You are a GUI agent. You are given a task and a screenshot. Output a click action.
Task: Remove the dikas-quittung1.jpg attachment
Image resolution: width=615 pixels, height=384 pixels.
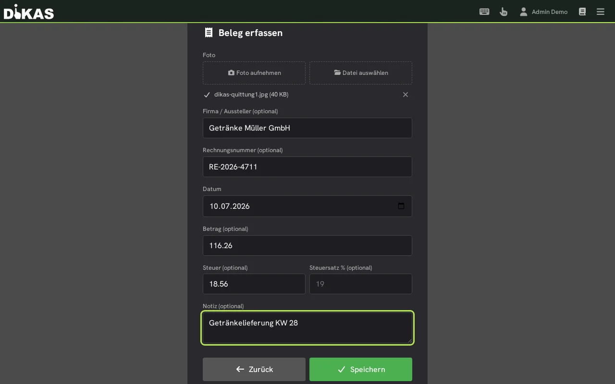(406, 95)
